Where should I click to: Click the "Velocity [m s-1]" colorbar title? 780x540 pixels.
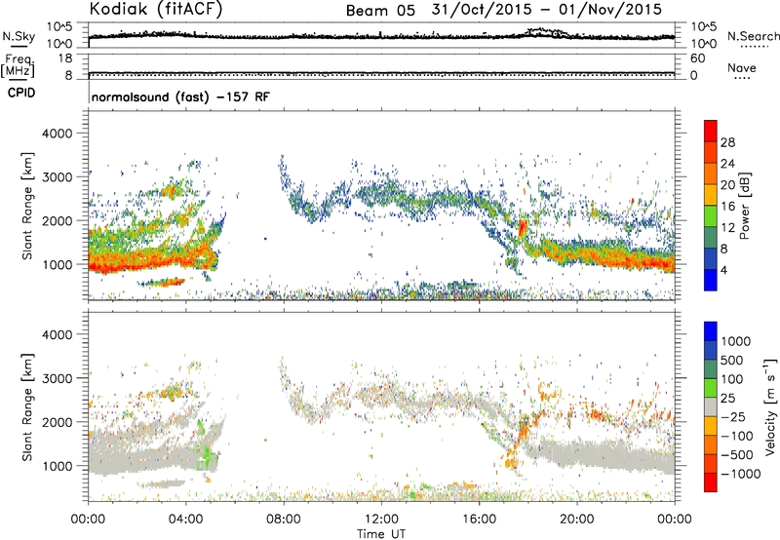(x=770, y=406)
